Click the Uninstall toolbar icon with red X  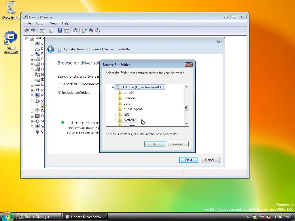(91, 30)
